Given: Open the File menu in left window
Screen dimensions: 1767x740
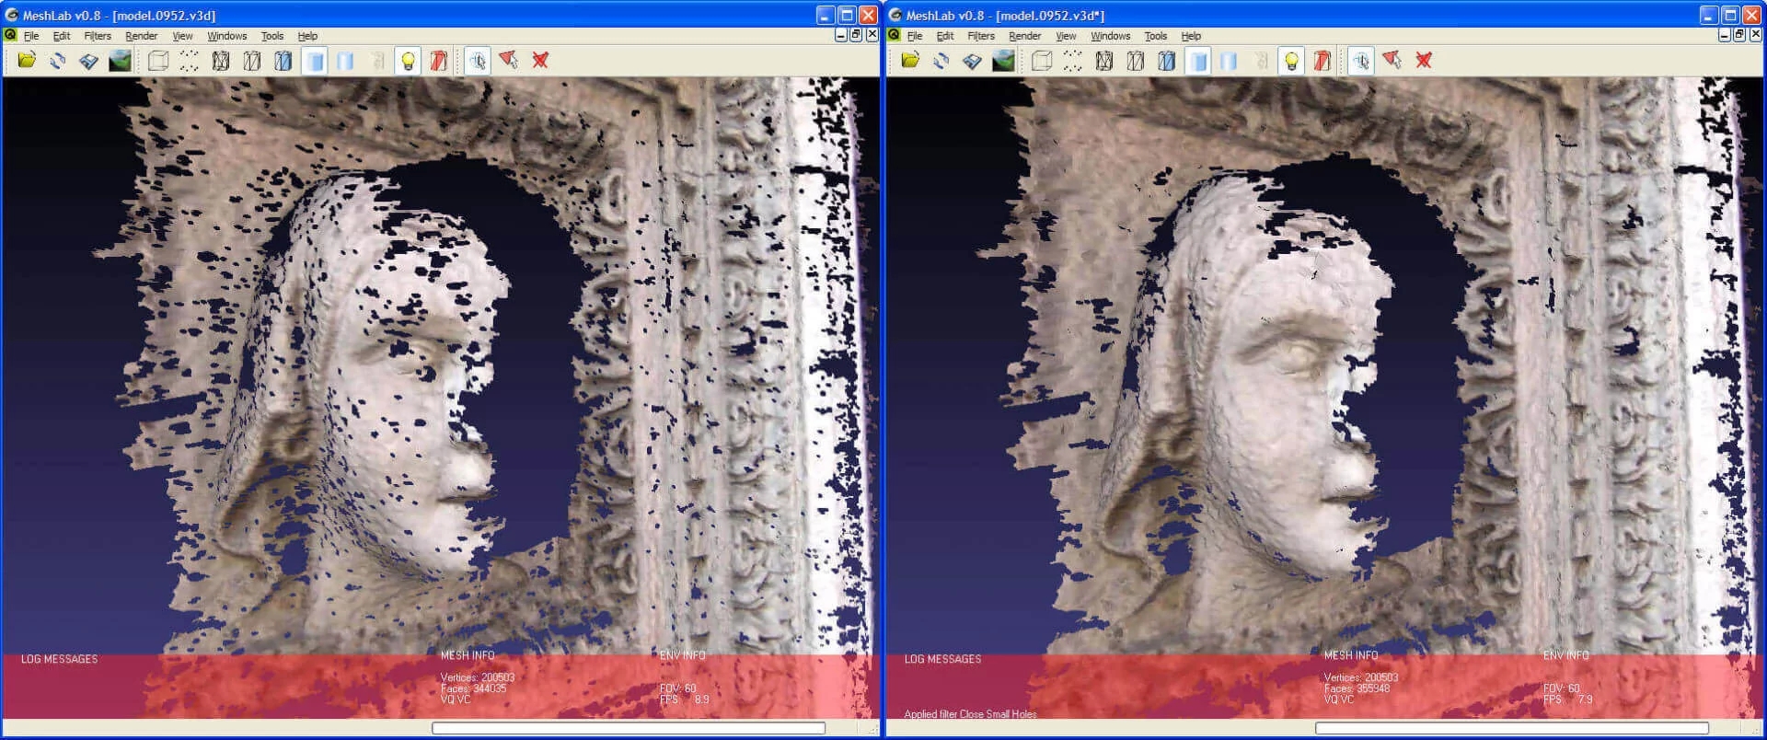Looking at the screenshot, I should [x=31, y=36].
